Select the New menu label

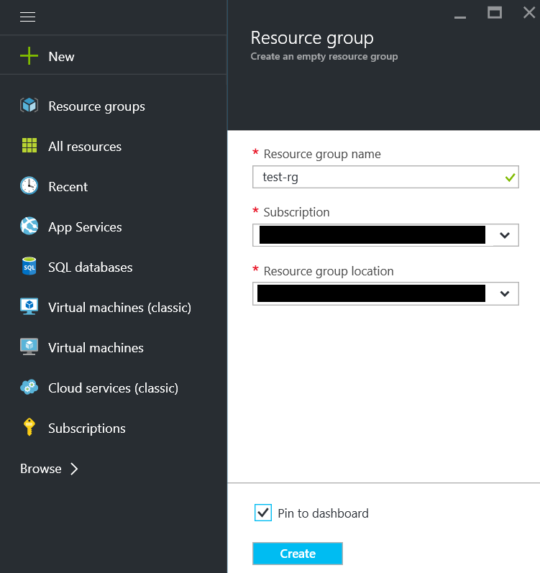(x=61, y=57)
